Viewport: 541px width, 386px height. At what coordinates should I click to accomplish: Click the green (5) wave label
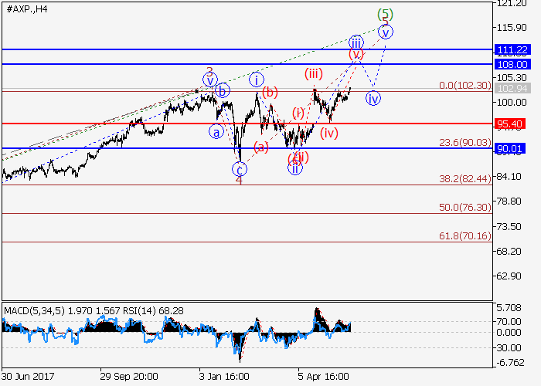386,14
